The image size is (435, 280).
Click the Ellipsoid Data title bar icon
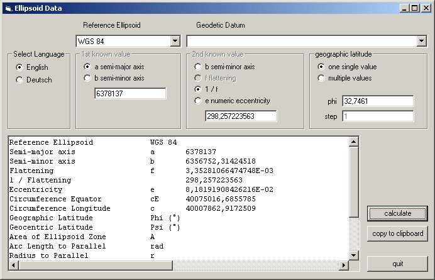point(8,8)
